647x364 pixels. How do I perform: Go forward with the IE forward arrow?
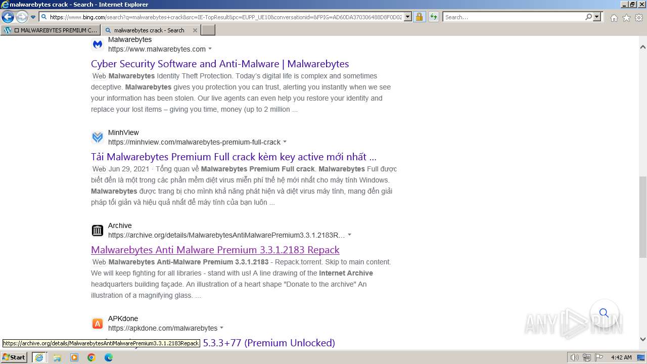tap(22, 17)
